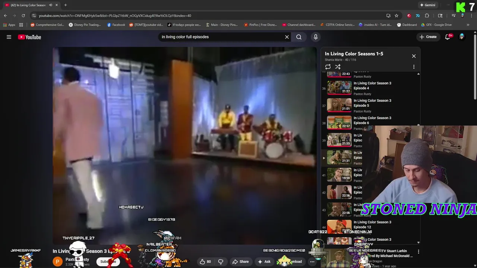This screenshot has height=268, width=477.
Task: Dislike the video with thumbs down
Action: (x=221, y=262)
